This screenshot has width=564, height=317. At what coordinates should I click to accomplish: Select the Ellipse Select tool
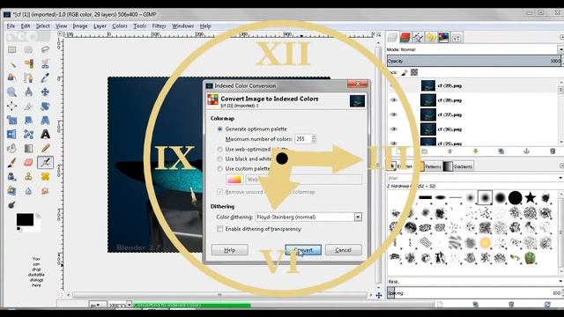(x=28, y=49)
